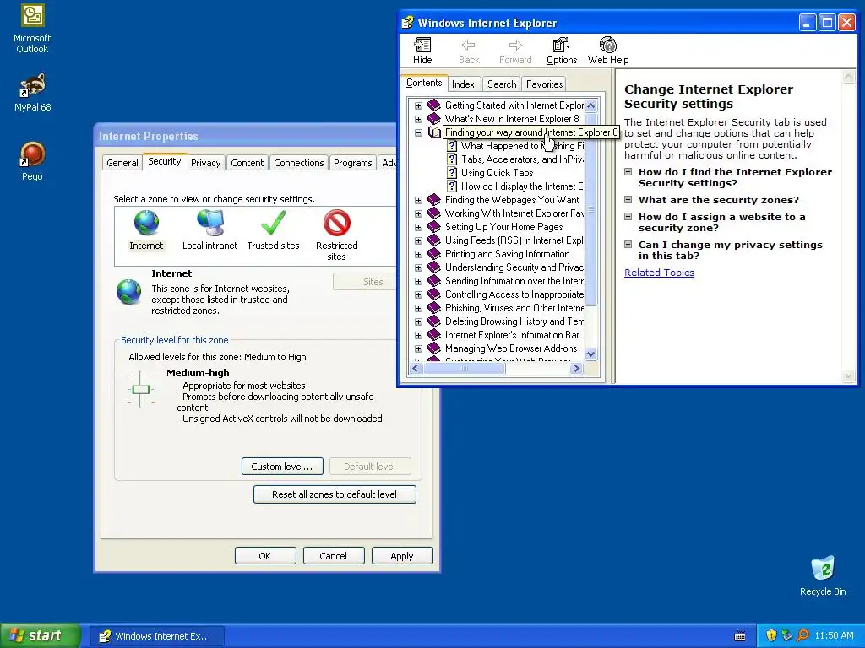Expand How do I assign a website section

tap(628, 217)
